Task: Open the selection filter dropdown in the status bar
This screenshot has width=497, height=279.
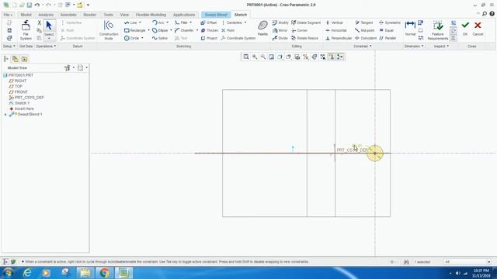Action: (488, 262)
